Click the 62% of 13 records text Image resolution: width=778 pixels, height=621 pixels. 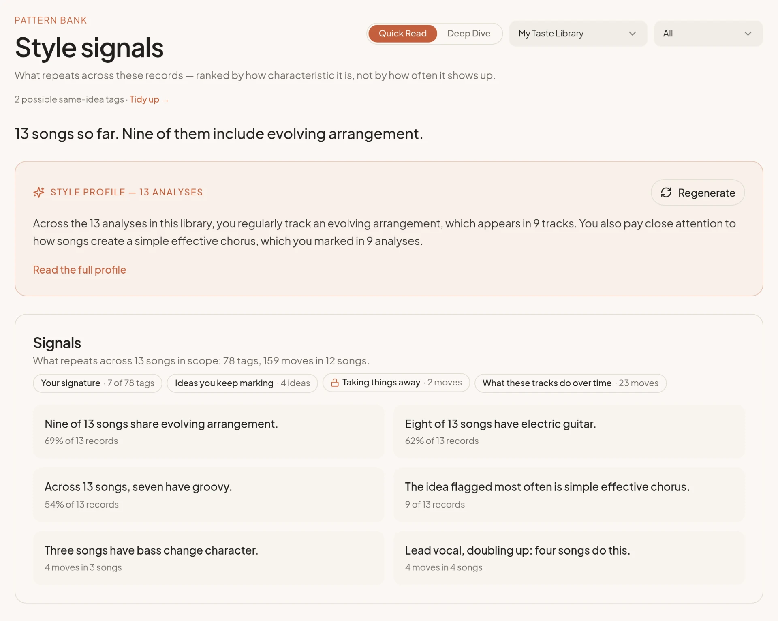[x=442, y=441]
